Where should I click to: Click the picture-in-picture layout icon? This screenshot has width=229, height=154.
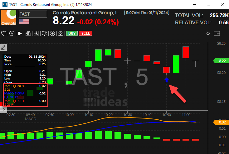point(217,33)
